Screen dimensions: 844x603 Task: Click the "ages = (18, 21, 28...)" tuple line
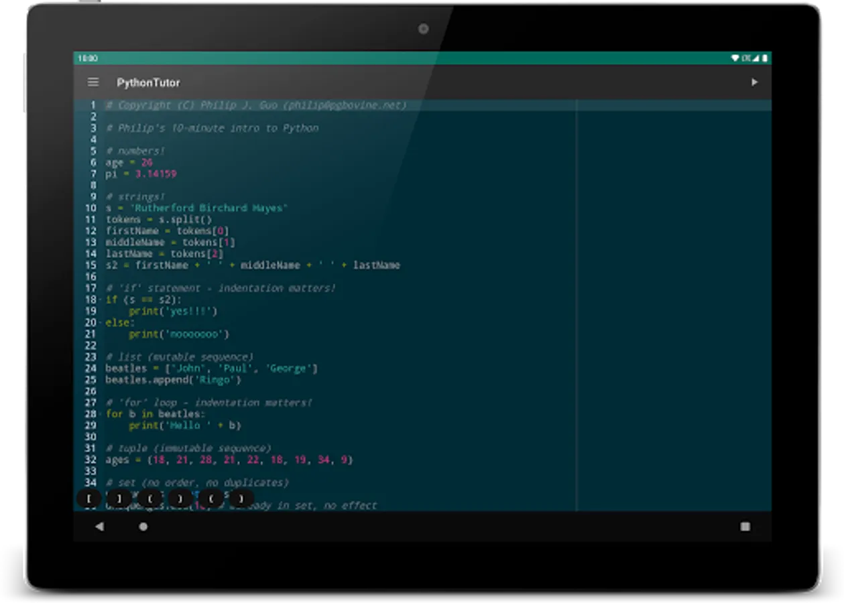(229, 459)
